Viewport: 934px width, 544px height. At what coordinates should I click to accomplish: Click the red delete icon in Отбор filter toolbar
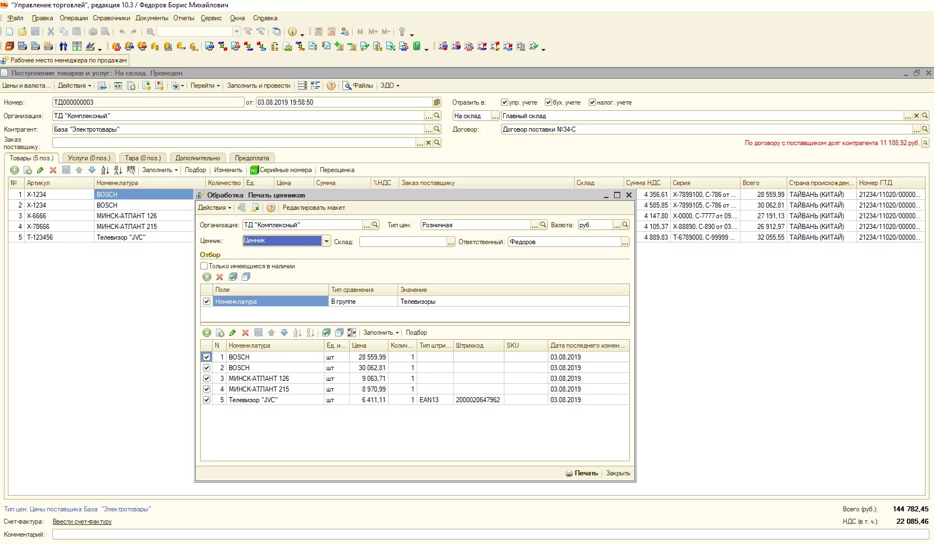click(220, 277)
